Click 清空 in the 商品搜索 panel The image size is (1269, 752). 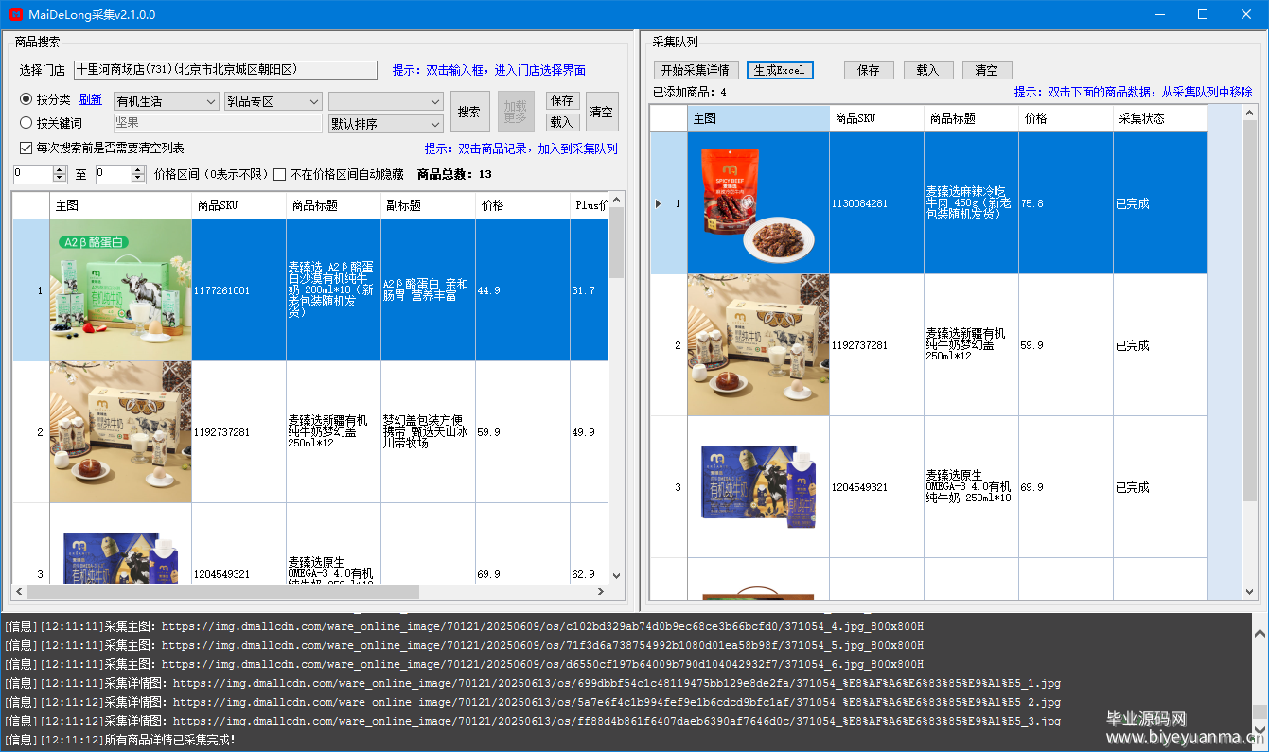click(x=602, y=112)
